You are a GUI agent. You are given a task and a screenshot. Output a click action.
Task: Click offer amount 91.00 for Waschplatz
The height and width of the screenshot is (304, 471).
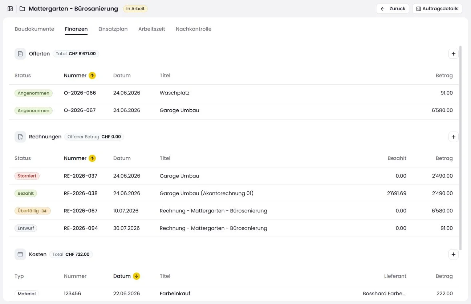447,93
